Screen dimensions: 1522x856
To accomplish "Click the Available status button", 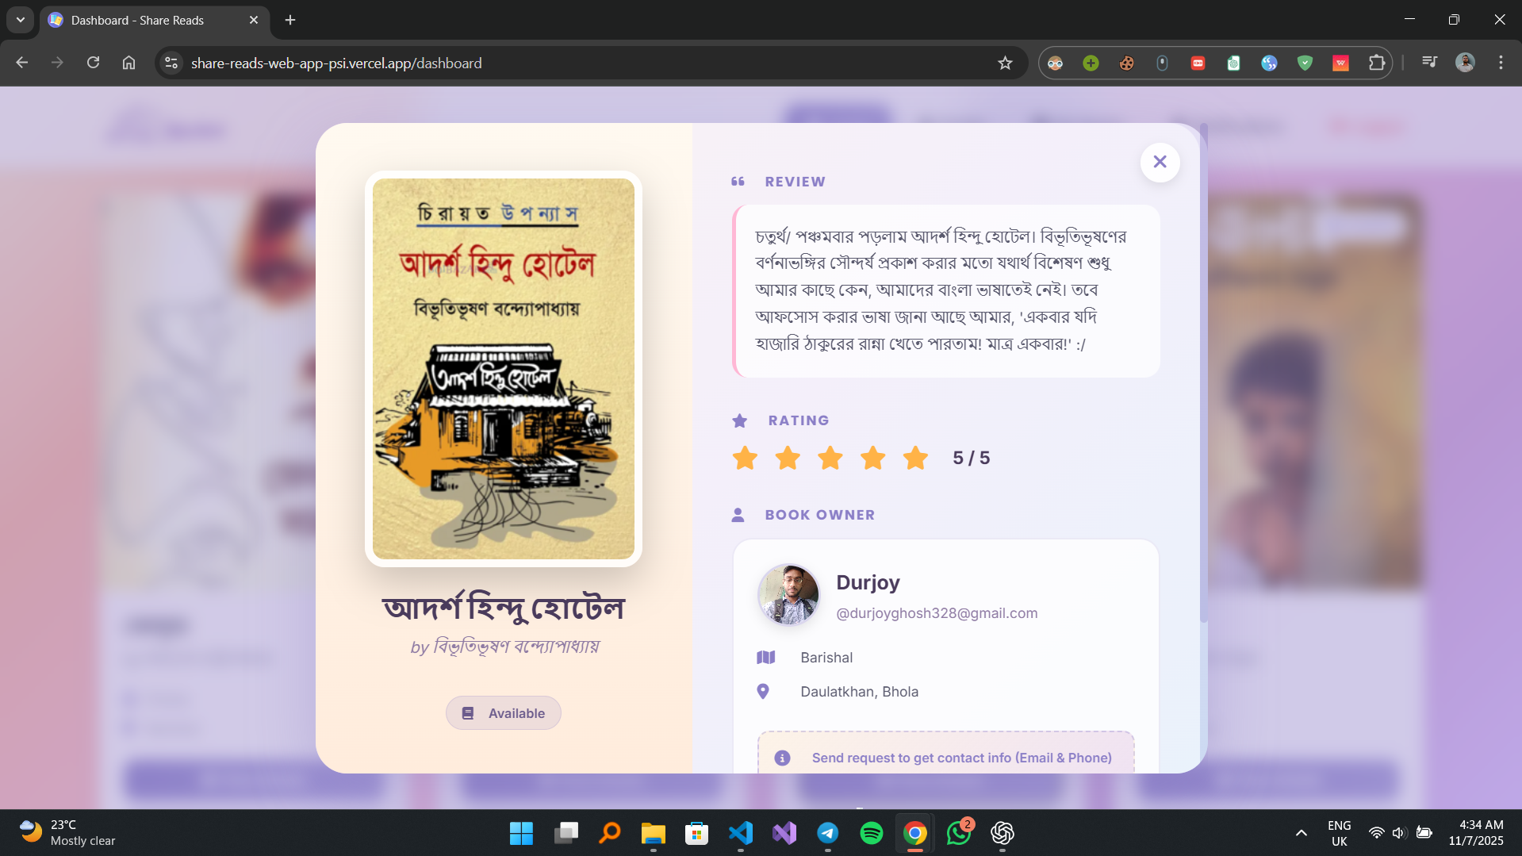I will point(503,712).
